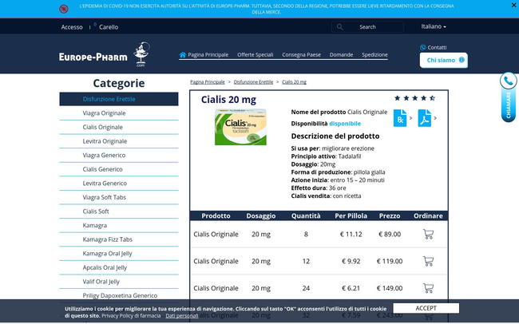
Task: Open the Accesso login link
Action: 72,27
